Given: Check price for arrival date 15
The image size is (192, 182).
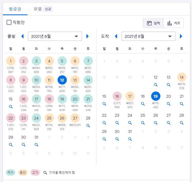Looking at the screenshot, I should click(104, 104).
